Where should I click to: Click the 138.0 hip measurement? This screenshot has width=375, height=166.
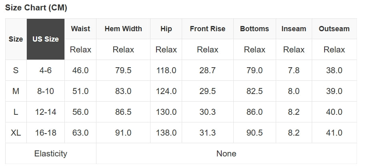click(x=166, y=133)
